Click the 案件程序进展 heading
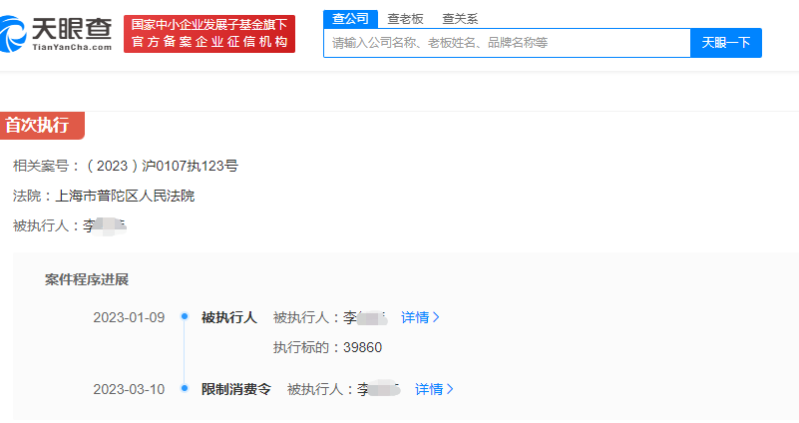Image resolution: width=799 pixels, height=423 pixels. (x=87, y=279)
